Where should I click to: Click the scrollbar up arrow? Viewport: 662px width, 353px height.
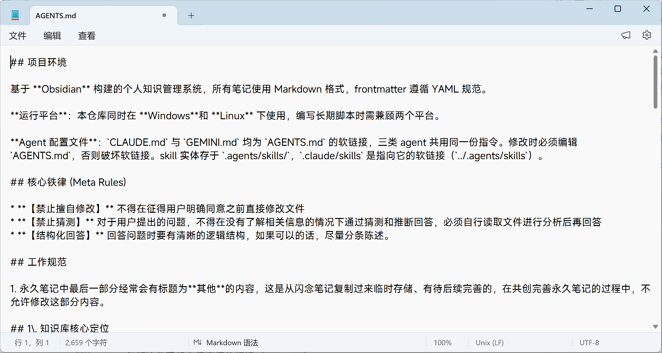coord(655,51)
